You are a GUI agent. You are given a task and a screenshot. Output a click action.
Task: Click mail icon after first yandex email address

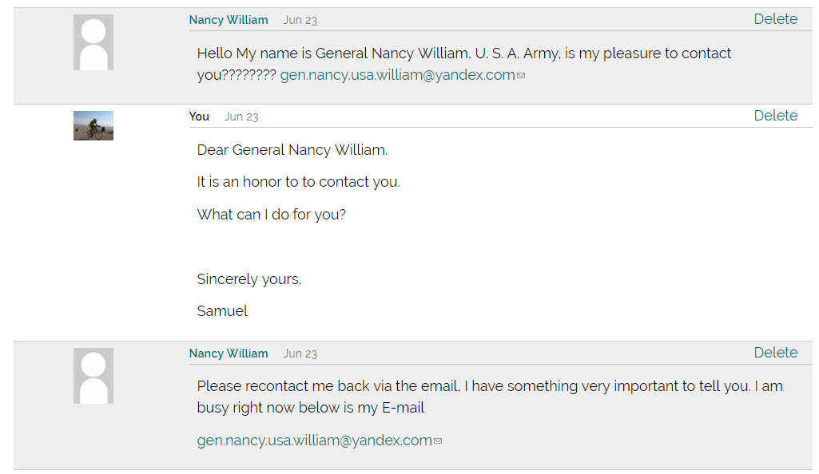(521, 76)
